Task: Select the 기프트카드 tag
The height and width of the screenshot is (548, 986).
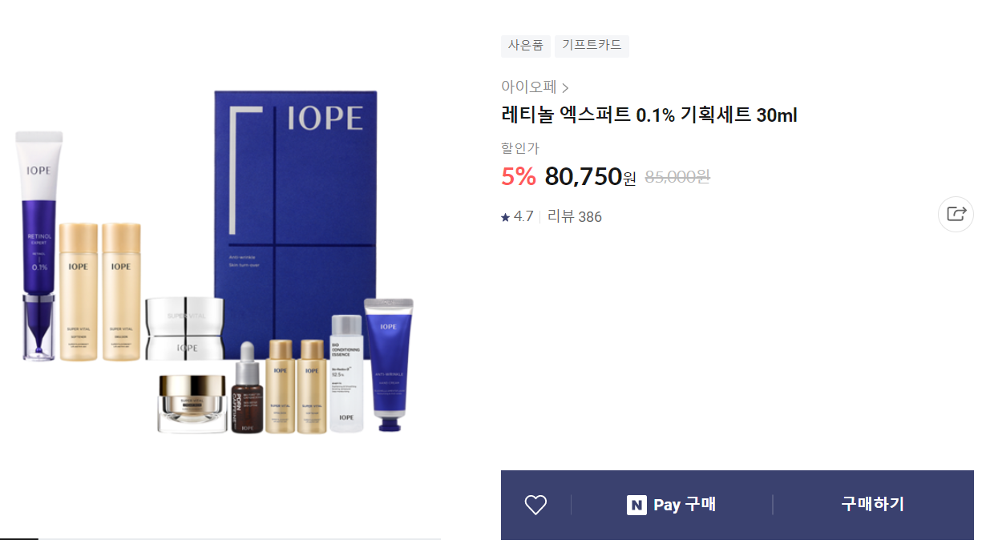Action: (x=592, y=46)
